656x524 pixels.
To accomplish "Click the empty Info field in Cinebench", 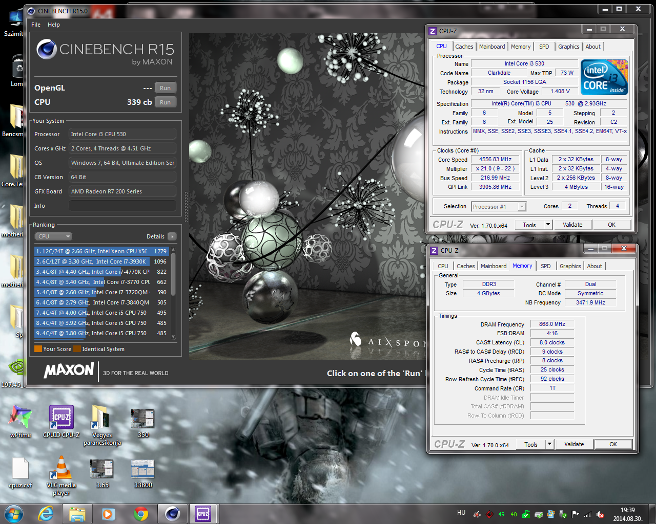I will (x=122, y=206).
